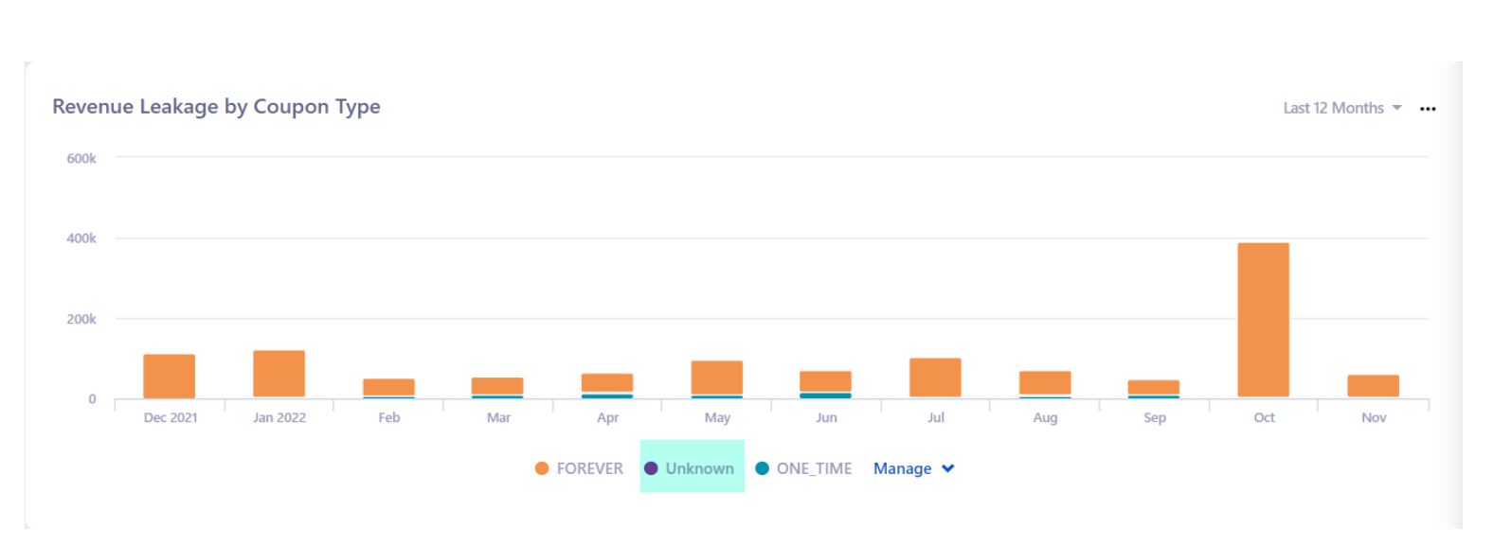Select the Dec 2021 orange bar
The height and width of the screenshot is (545, 1512).
tap(170, 376)
